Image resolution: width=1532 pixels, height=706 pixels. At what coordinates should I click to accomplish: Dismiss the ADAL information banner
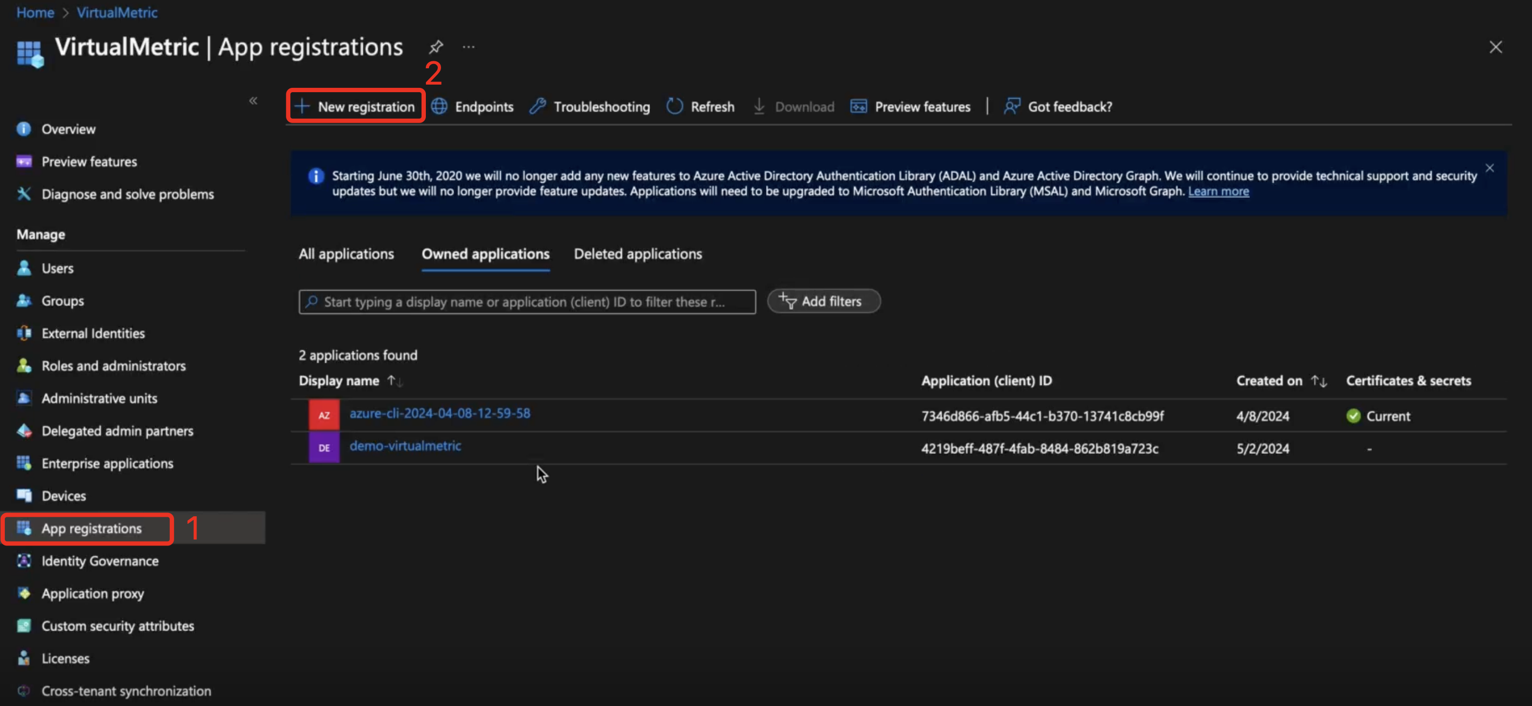click(1490, 168)
